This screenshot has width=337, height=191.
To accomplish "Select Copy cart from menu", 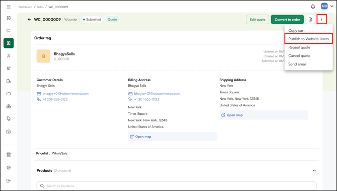I will 296,31.
